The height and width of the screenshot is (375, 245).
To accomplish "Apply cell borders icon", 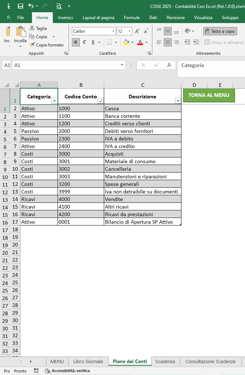I will (109, 43).
